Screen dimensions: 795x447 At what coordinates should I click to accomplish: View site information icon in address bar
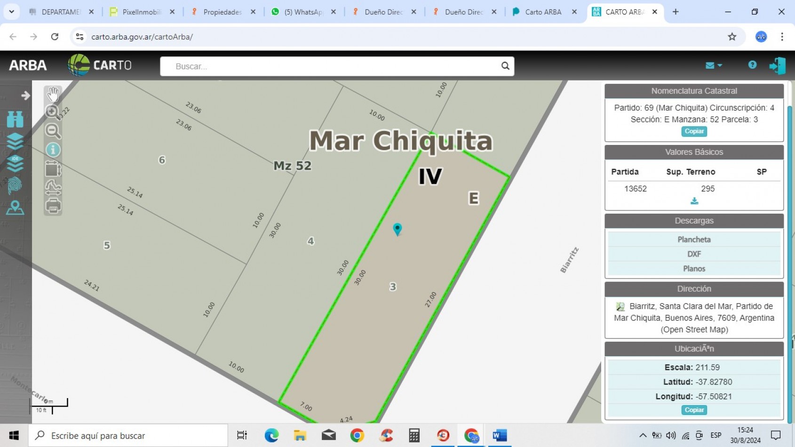point(79,37)
